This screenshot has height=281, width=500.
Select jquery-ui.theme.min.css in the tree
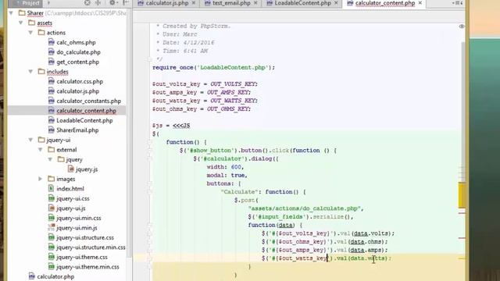[x=87, y=267]
